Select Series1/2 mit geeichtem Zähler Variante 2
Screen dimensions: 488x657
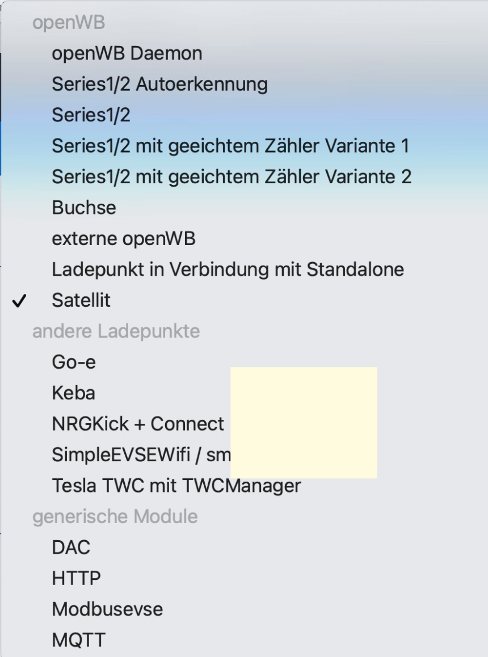click(232, 177)
